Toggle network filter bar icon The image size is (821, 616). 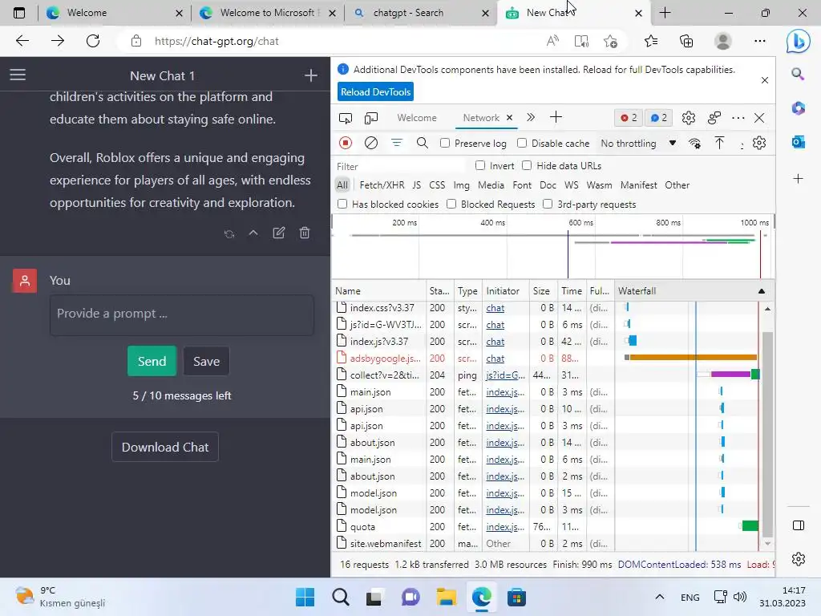point(397,143)
